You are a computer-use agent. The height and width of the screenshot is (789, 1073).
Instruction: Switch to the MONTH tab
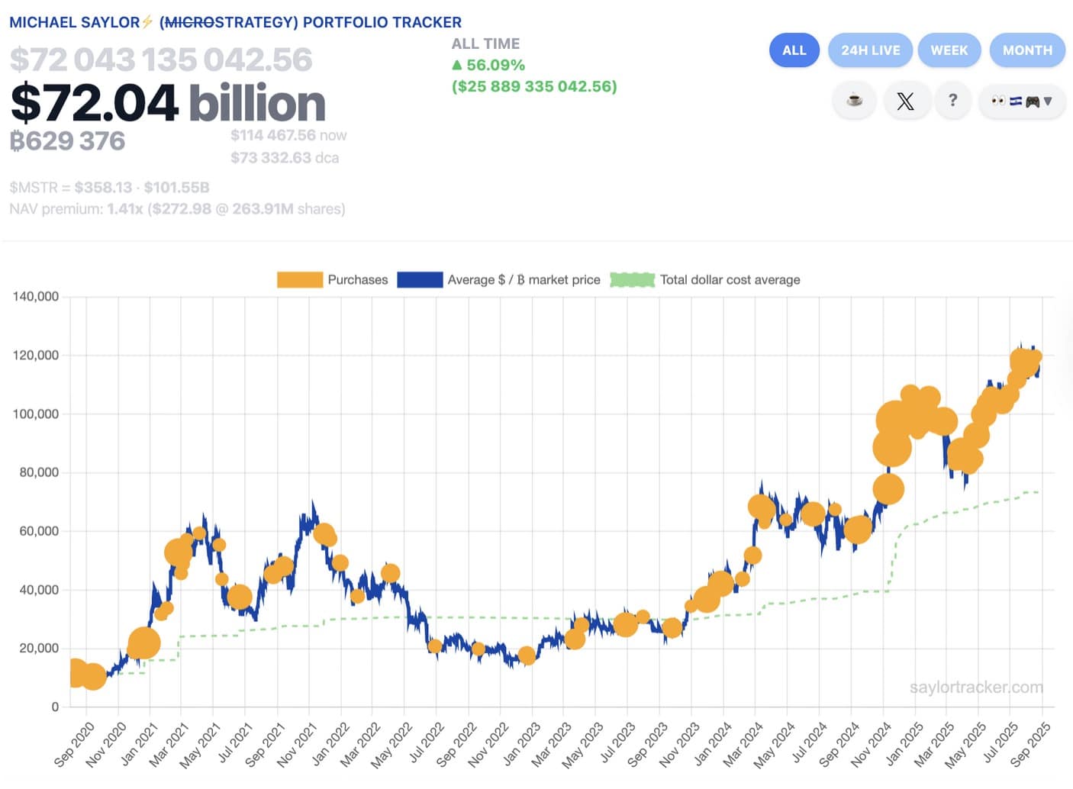coord(1027,50)
